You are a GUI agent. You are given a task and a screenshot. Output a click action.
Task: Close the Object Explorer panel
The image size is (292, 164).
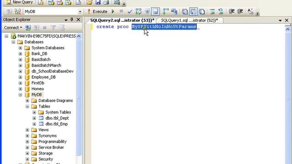tap(78, 20)
